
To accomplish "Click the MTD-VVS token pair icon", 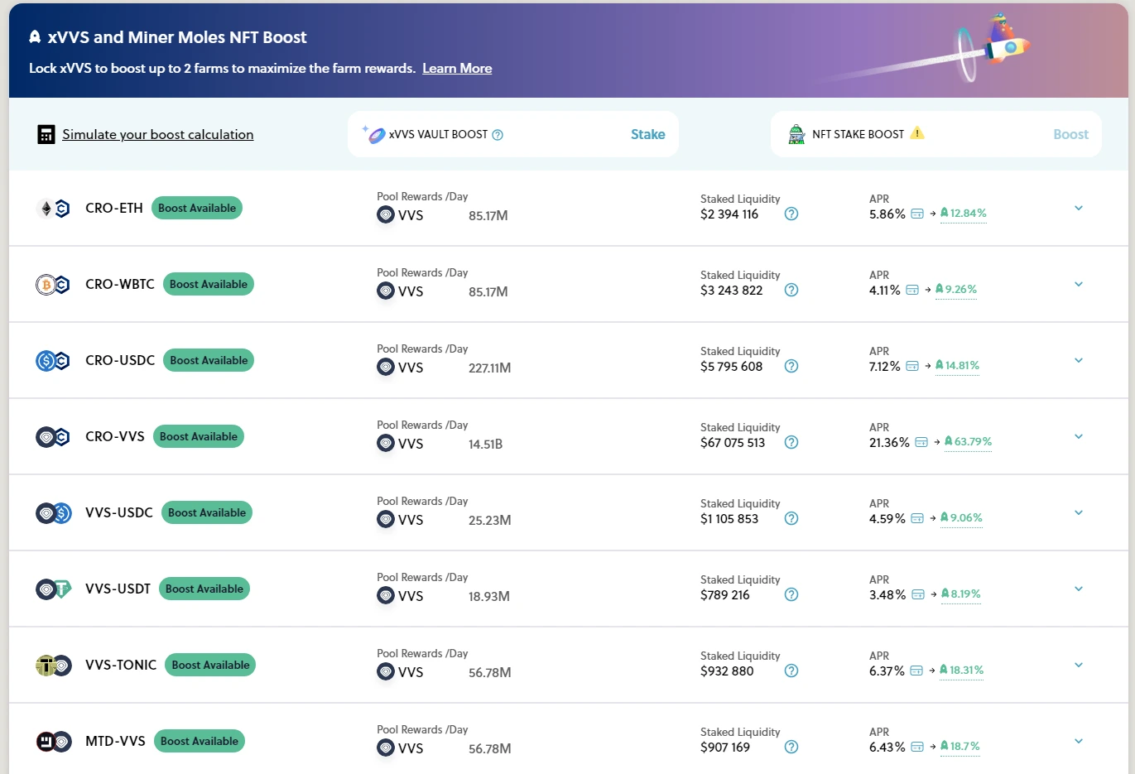I will click(x=53, y=742).
